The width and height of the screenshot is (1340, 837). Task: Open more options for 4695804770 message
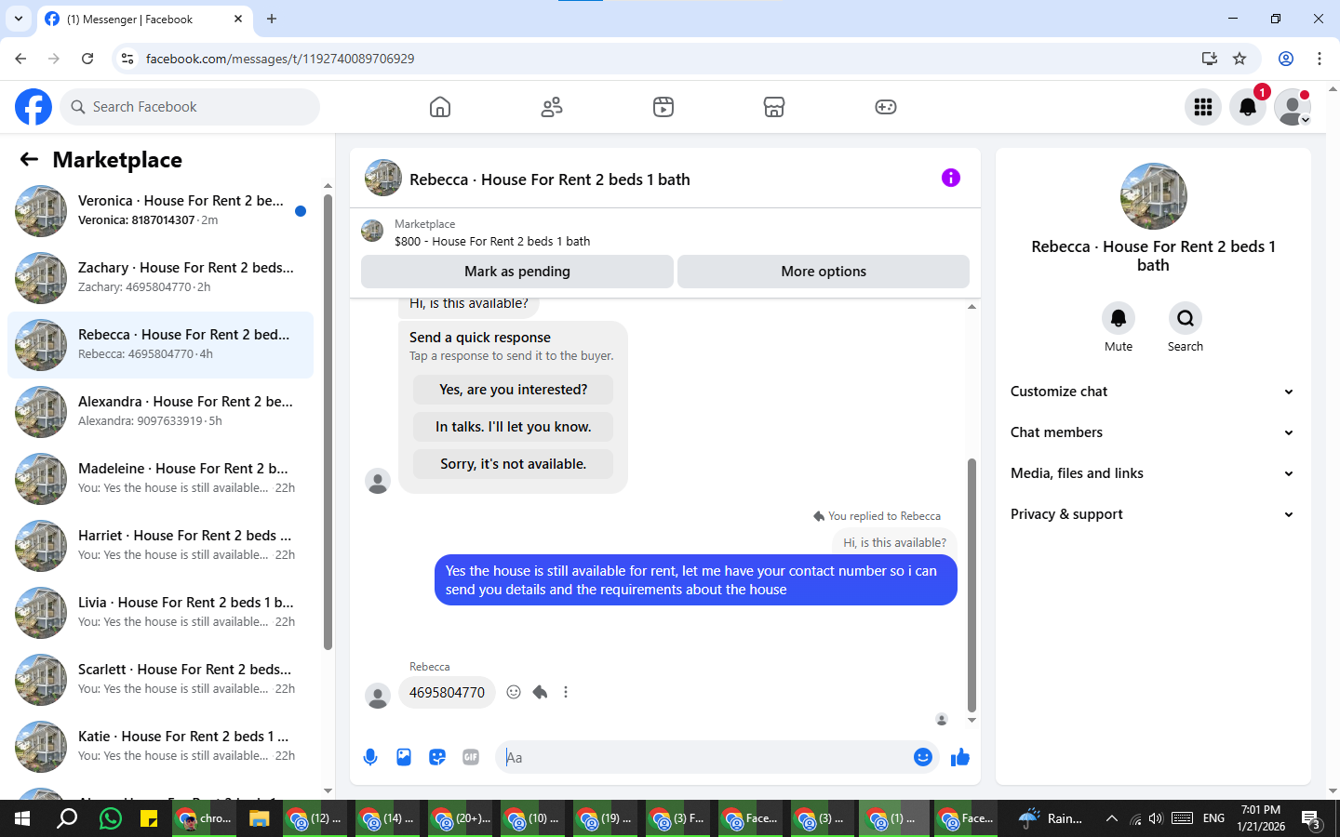566,692
